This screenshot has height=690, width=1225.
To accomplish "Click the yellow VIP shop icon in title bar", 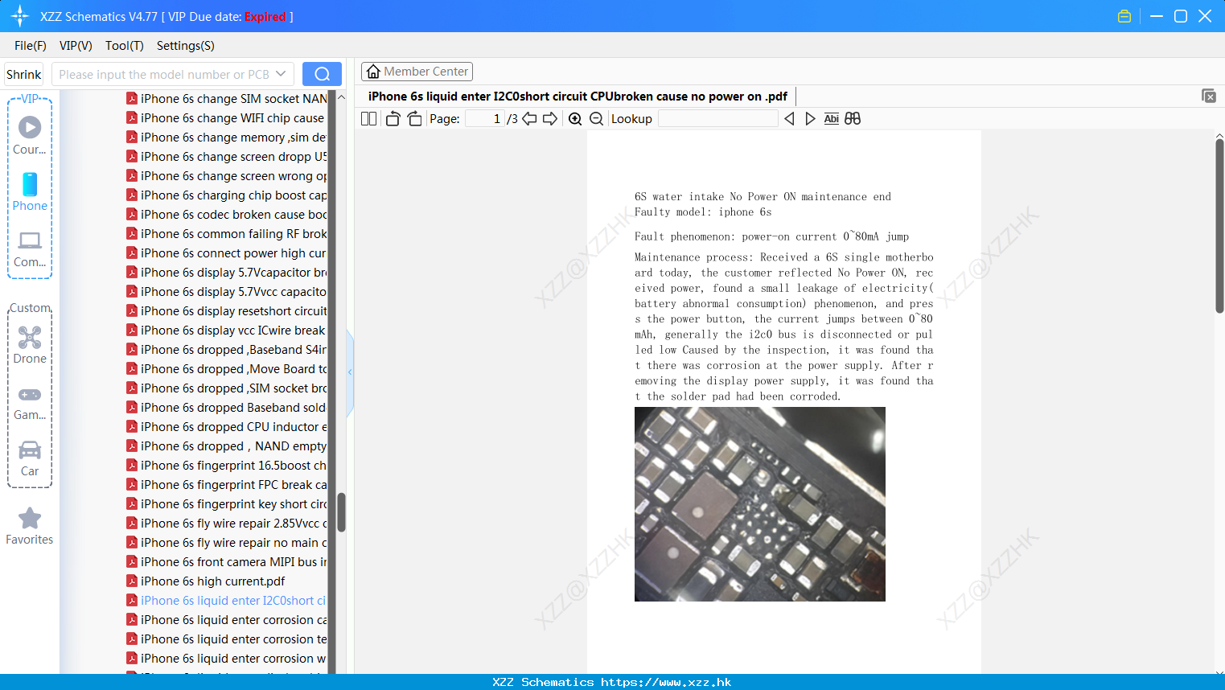I will click(1124, 16).
